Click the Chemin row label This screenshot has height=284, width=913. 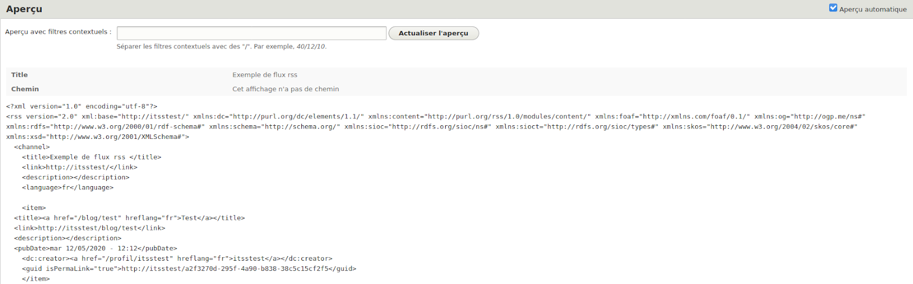(x=25, y=89)
